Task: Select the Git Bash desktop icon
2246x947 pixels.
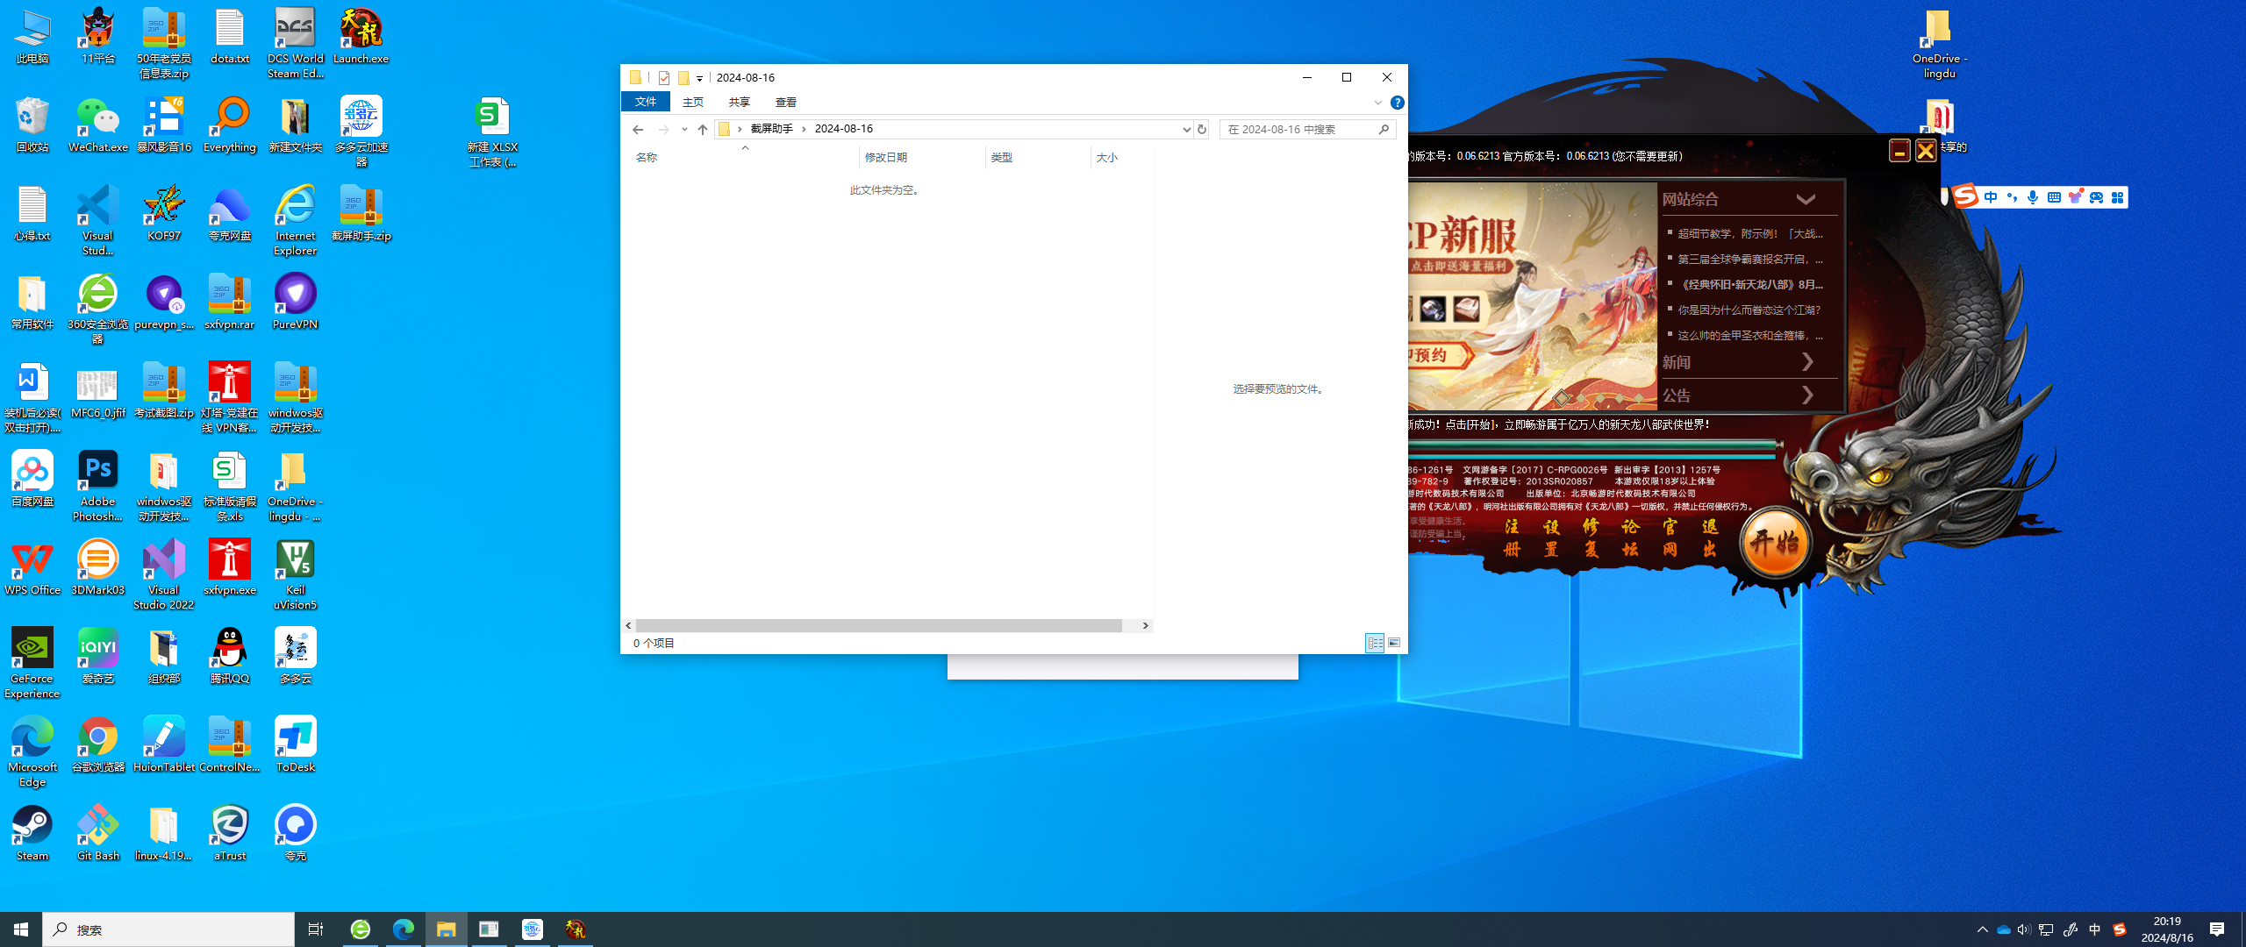Action: (98, 834)
